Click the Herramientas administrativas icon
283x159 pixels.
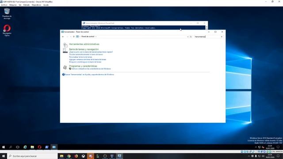[65, 45]
